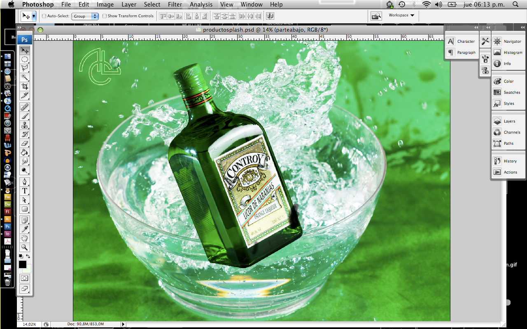Image resolution: width=527 pixels, height=329 pixels.
Task: Open the Paragraph panel
Action: pyautogui.click(x=464, y=52)
